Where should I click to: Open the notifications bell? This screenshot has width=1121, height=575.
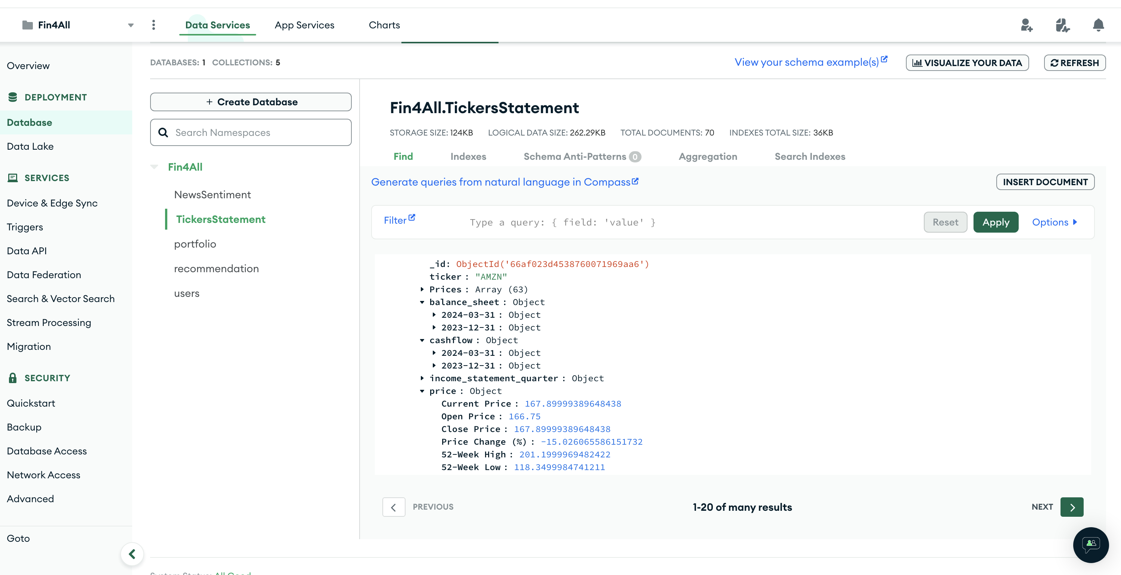[x=1098, y=25]
